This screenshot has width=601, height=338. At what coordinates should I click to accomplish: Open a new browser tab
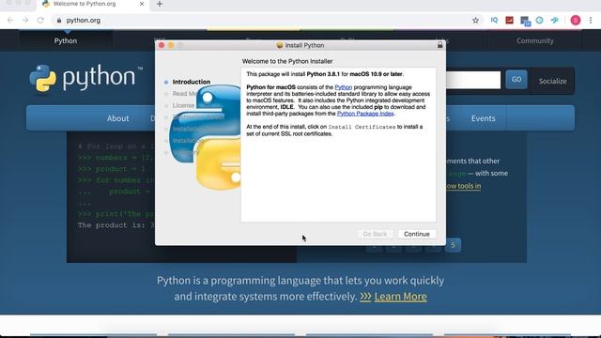(160, 4)
